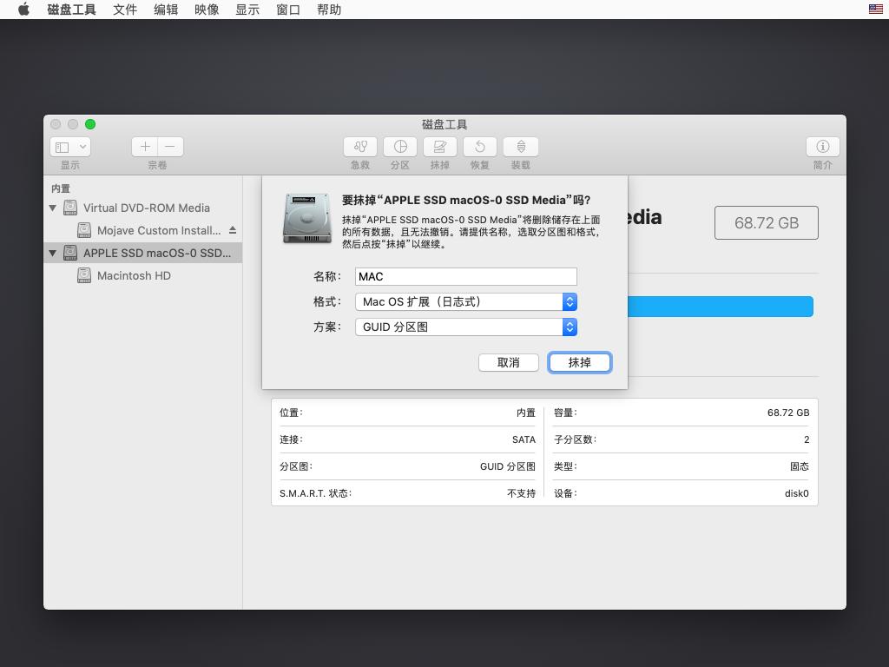The image size is (889, 667).
Task: Cancel the erase dialog with 取消
Action: [x=509, y=362]
